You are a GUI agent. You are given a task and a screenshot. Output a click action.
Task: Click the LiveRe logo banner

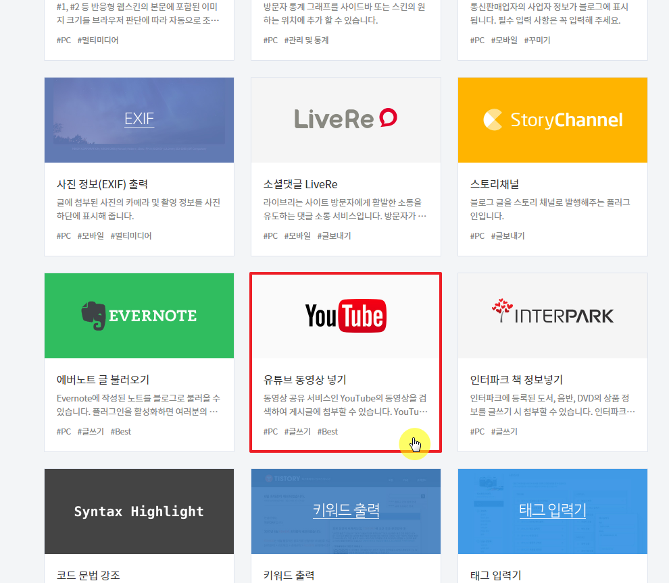tap(346, 119)
